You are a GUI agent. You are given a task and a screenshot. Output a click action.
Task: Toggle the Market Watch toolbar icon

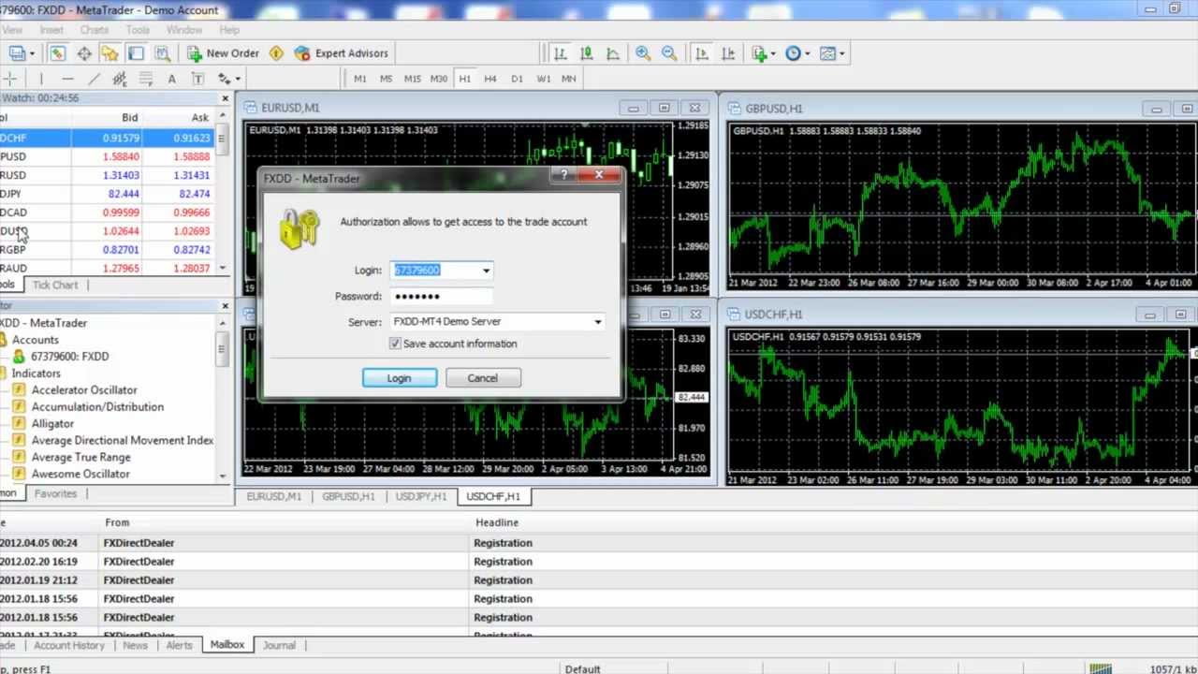pyautogui.click(x=57, y=53)
